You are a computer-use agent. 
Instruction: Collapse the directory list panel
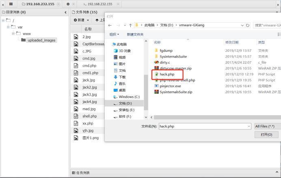(x=65, y=12)
